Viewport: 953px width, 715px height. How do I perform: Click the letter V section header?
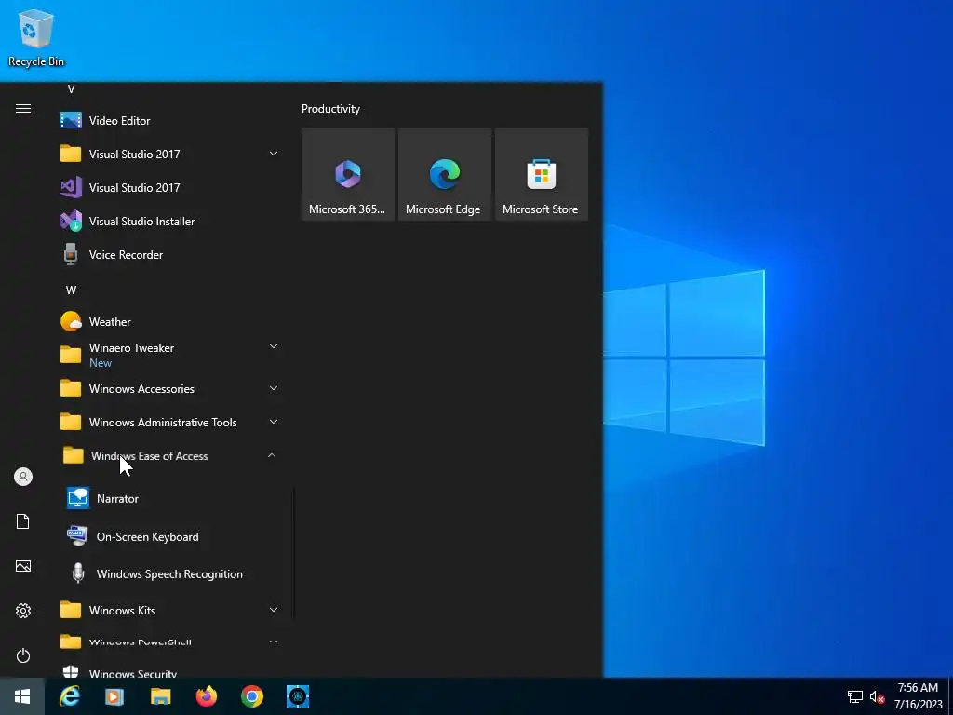(71, 89)
